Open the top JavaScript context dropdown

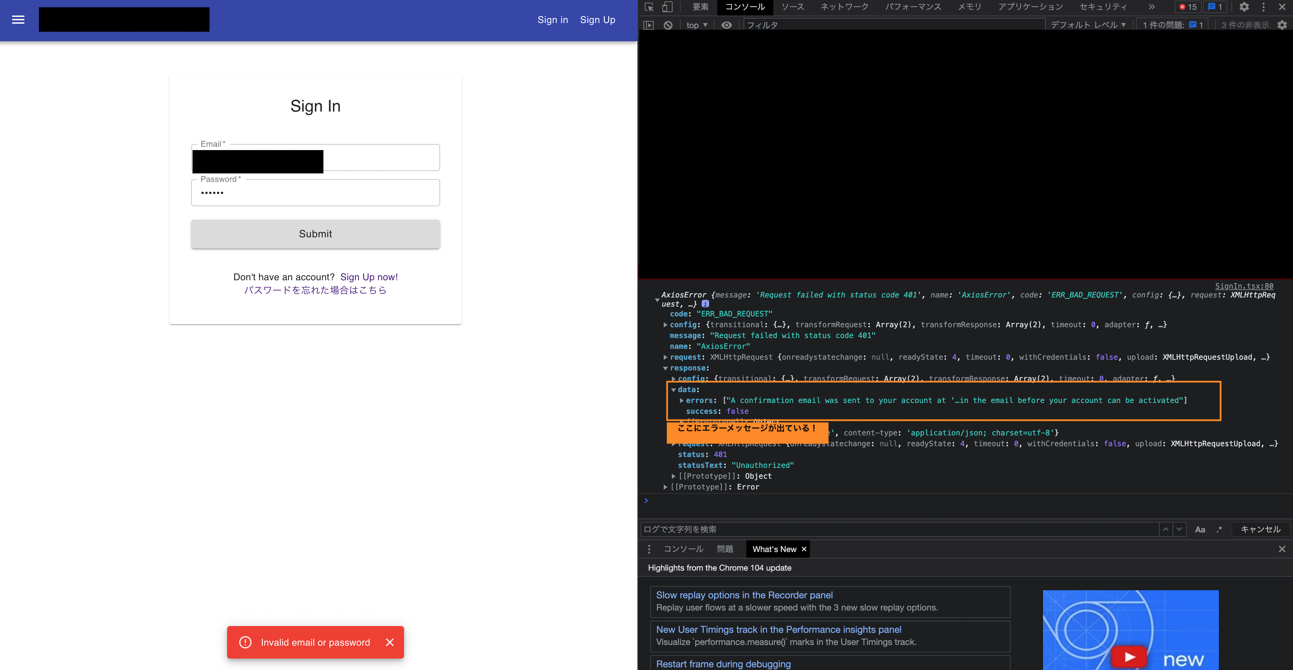coord(697,25)
